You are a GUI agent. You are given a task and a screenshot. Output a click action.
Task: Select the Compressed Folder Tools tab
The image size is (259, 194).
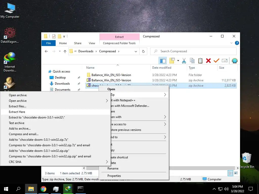[119, 43]
